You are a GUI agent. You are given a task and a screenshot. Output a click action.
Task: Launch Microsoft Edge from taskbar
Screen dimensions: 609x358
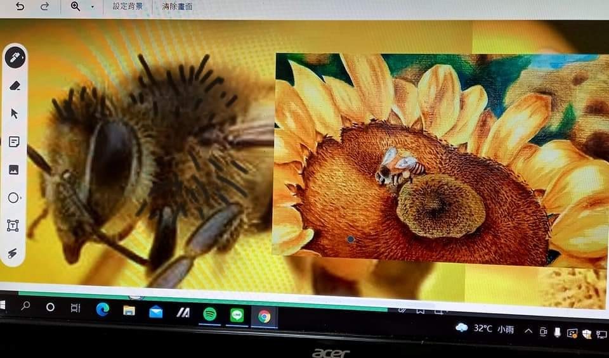(103, 309)
